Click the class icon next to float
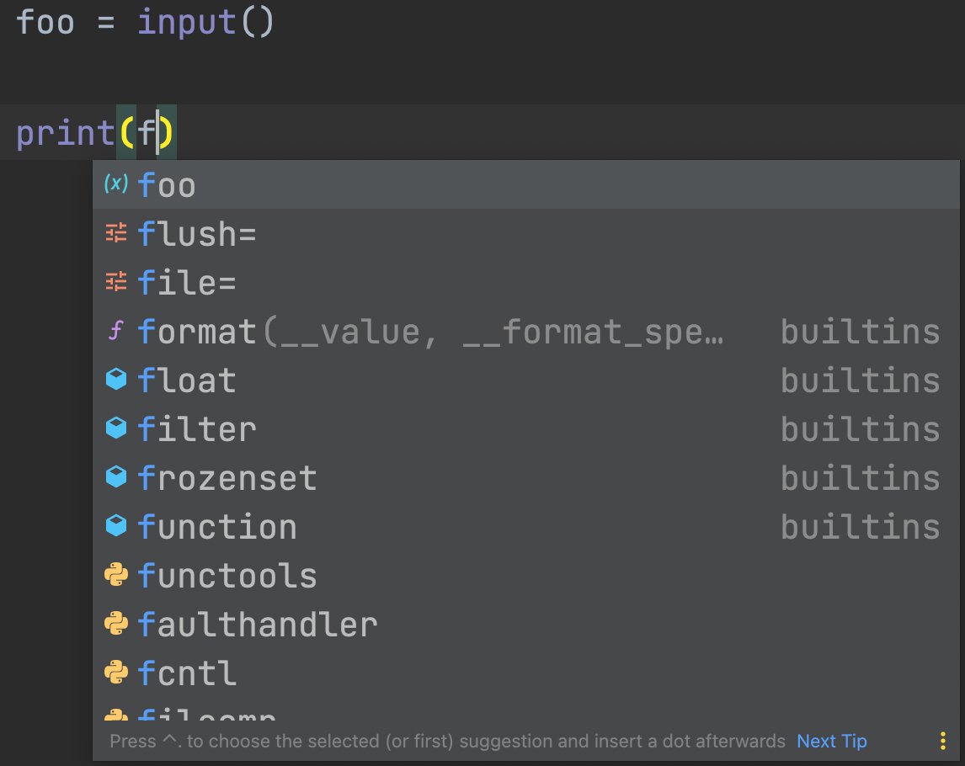The image size is (965, 766). coord(115,380)
